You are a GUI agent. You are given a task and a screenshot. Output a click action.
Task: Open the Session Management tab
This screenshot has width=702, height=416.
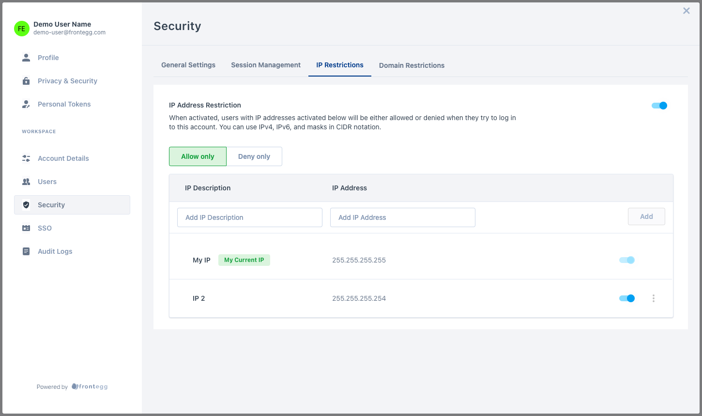[266, 65]
